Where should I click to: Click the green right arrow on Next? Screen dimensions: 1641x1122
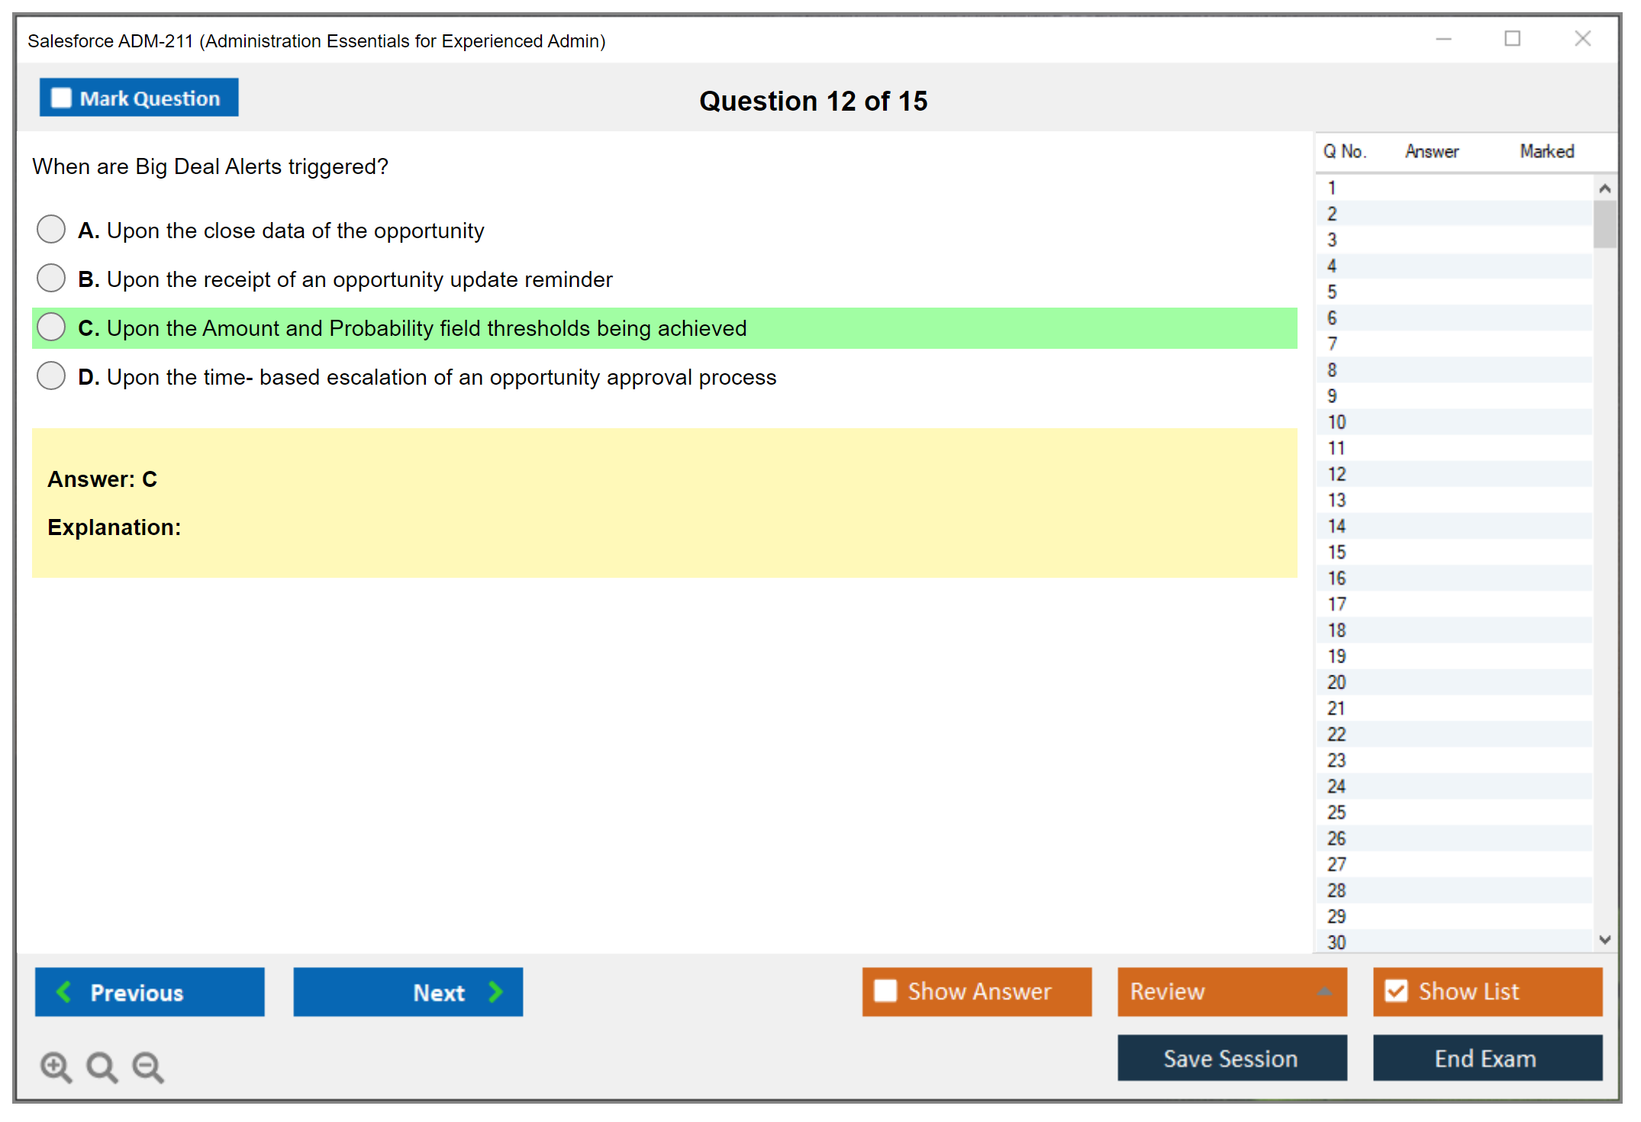click(x=495, y=991)
